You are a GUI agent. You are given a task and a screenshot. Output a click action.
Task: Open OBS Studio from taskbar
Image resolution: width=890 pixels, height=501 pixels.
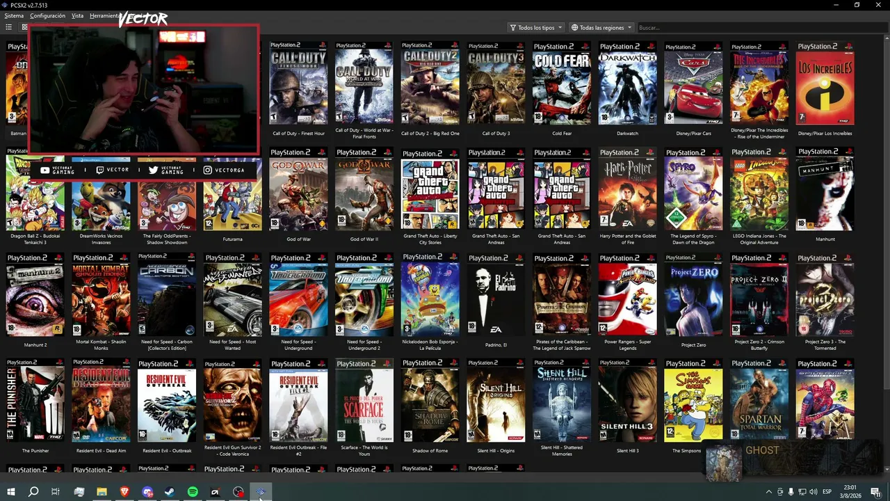238,492
